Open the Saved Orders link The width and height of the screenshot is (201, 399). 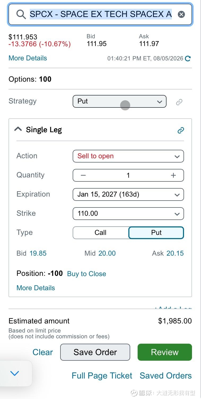pos(166,376)
